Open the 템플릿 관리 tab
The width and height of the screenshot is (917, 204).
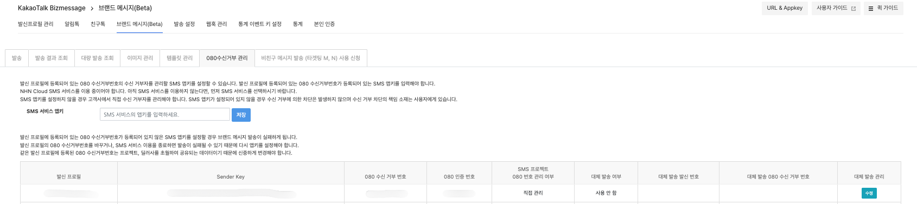click(x=180, y=58)
